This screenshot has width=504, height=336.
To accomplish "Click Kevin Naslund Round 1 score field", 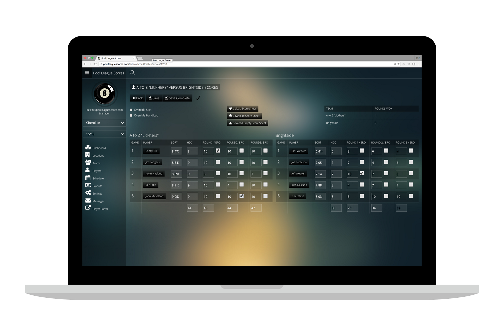I will (x=208, y=174).
